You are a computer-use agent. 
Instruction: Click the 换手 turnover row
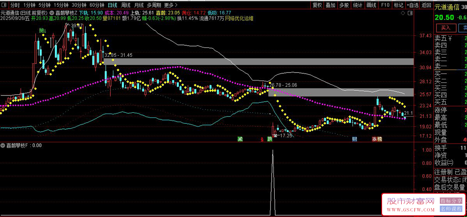450,148
